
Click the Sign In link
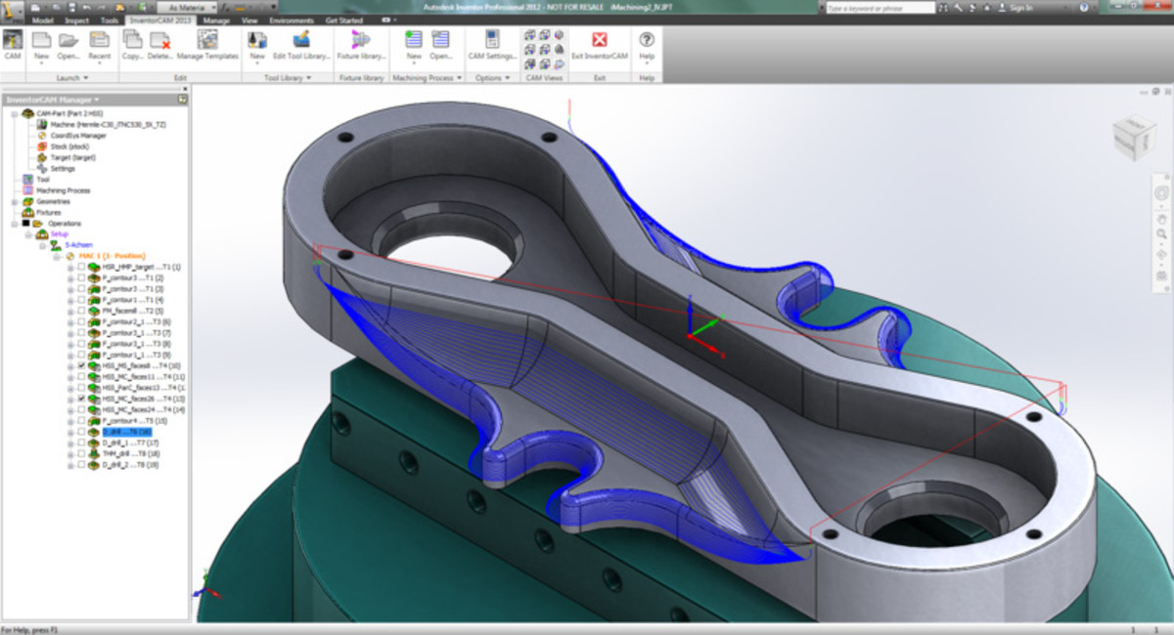pyautogui.click(x=1020, y=7)
